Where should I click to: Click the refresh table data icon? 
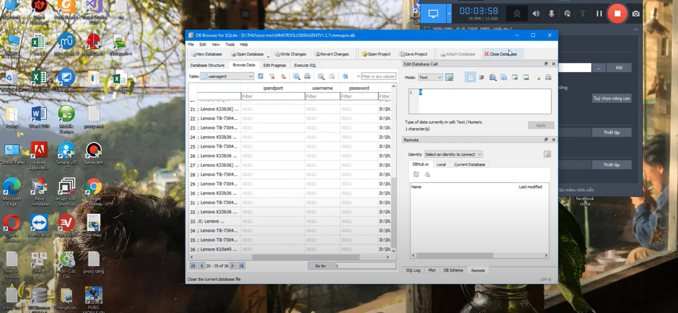[x=260, y=76]
